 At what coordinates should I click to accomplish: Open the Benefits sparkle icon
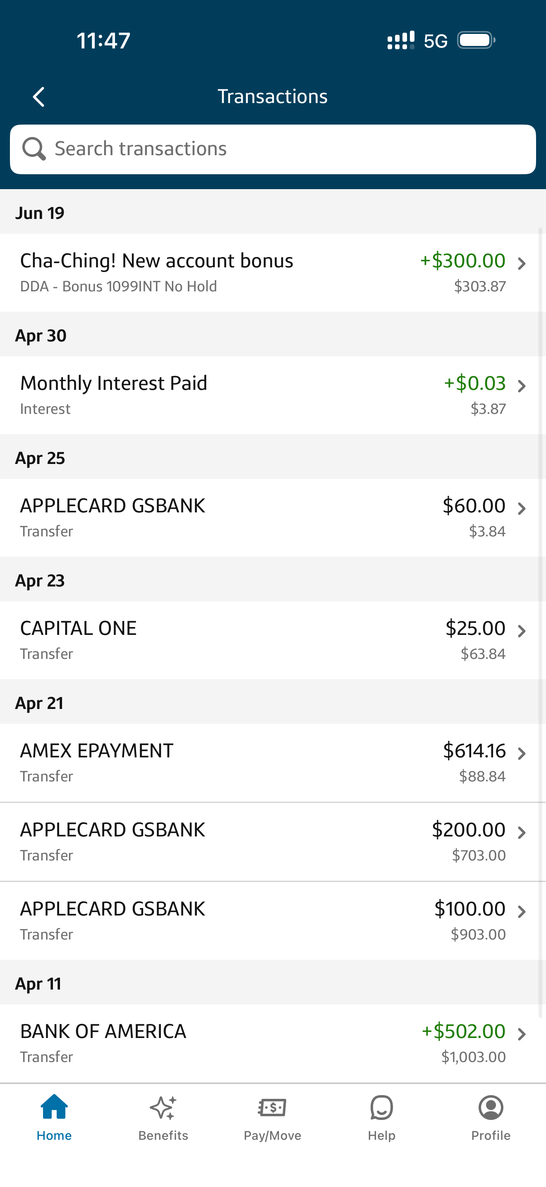[163, 1107]
